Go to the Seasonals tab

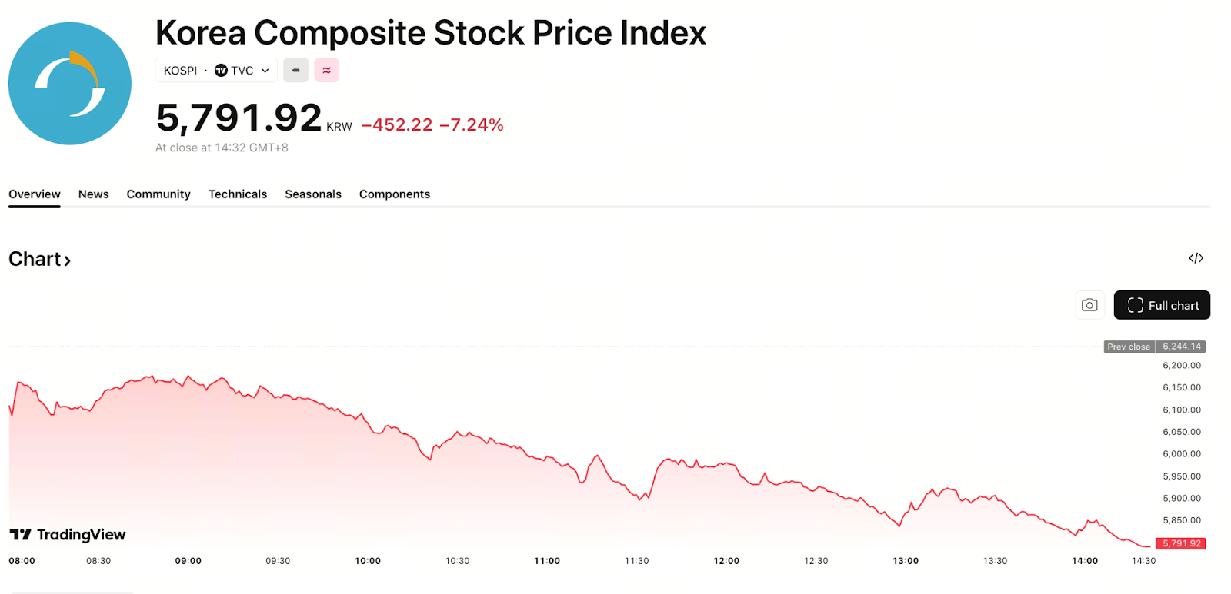[313, 194]
